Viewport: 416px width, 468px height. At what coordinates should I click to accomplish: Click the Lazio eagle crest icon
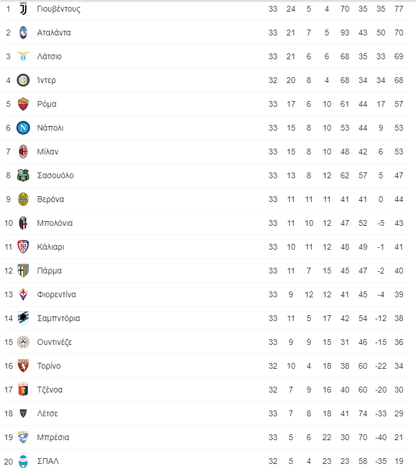23,56
